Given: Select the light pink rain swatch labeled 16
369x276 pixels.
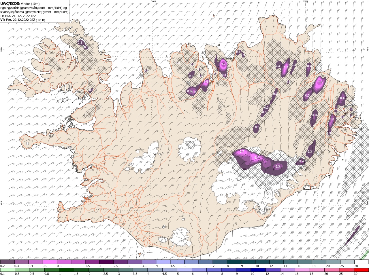Looking at the screenshot, I should point(302,270).
